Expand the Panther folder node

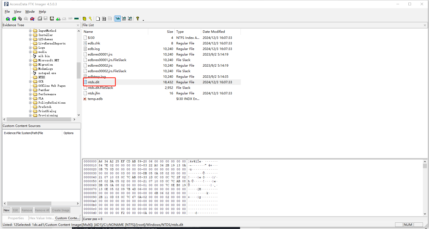click(x=30, y=90)
